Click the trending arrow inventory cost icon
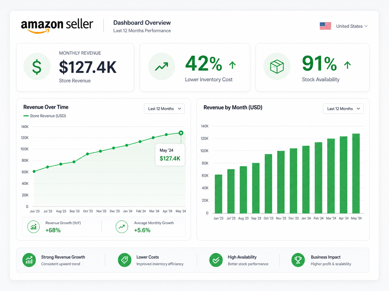389x291 pixels. (x=161, y=66)
